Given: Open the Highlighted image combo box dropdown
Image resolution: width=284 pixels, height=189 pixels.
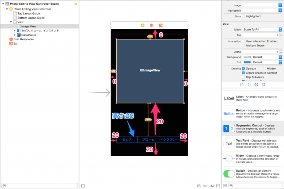Looking at the screenshot, I should [280, 11].
